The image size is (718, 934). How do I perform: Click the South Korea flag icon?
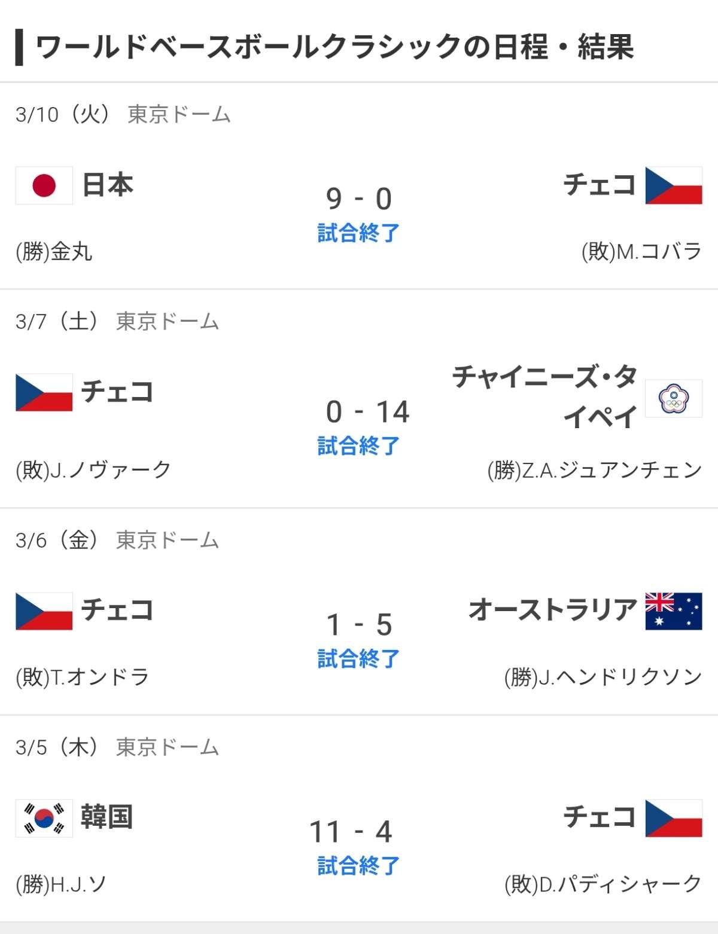coord(44,818)
